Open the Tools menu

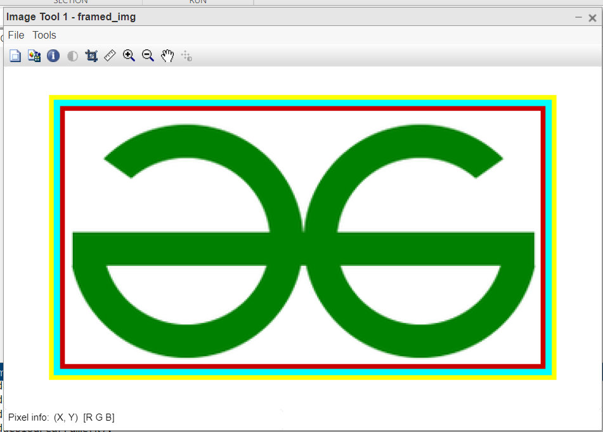tap(44, 35)
